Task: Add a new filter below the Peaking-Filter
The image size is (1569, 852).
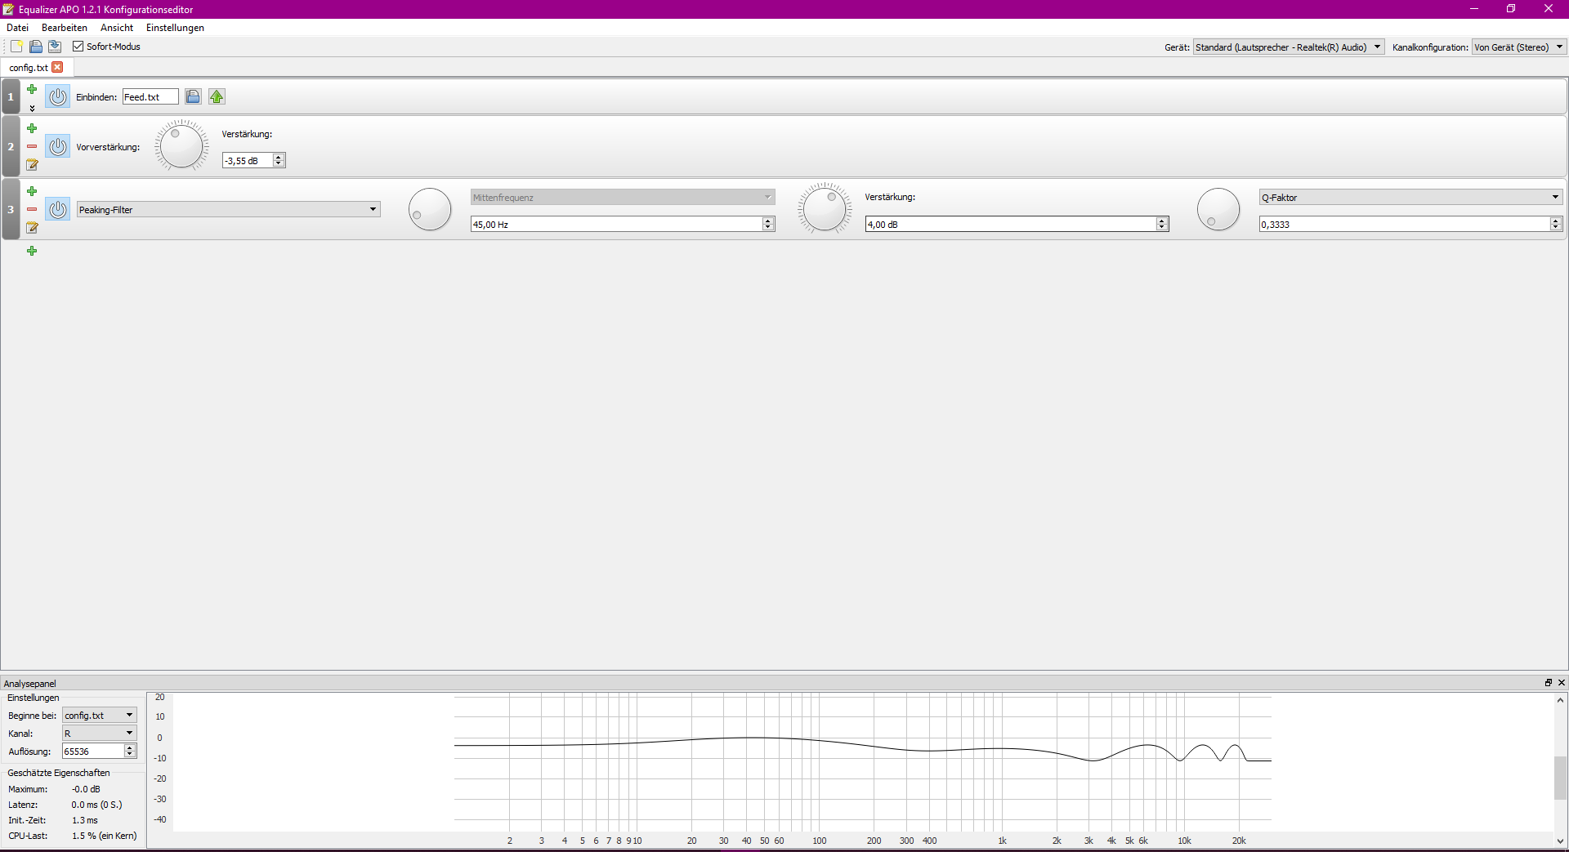Action: click(31, 251)
